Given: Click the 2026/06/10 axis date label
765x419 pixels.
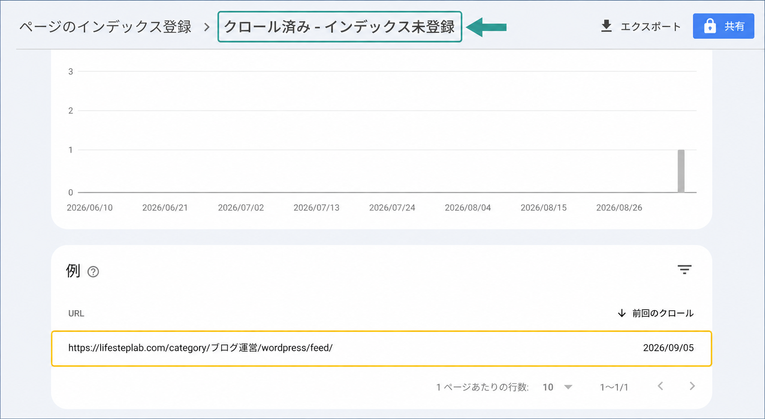Looking at the screenshot, I should [x=90, y=208].
